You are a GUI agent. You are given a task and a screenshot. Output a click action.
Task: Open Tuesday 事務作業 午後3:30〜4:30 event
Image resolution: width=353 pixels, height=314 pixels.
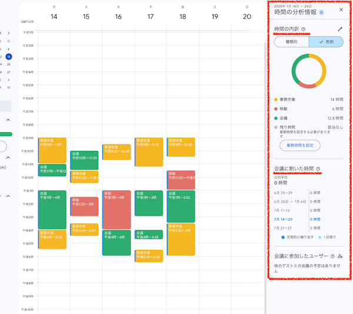(x=84, y=230)
